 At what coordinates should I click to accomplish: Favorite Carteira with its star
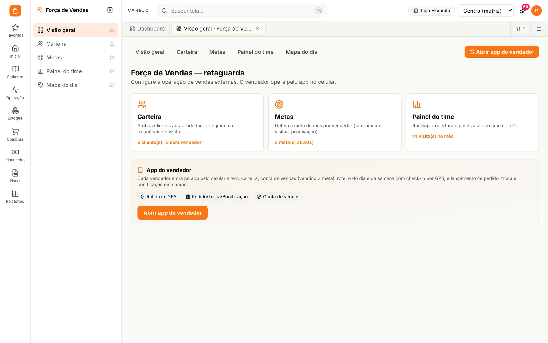click(112, 44)
